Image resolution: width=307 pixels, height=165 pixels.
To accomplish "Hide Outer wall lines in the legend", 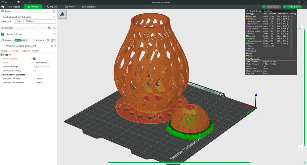I will (291, 19).
